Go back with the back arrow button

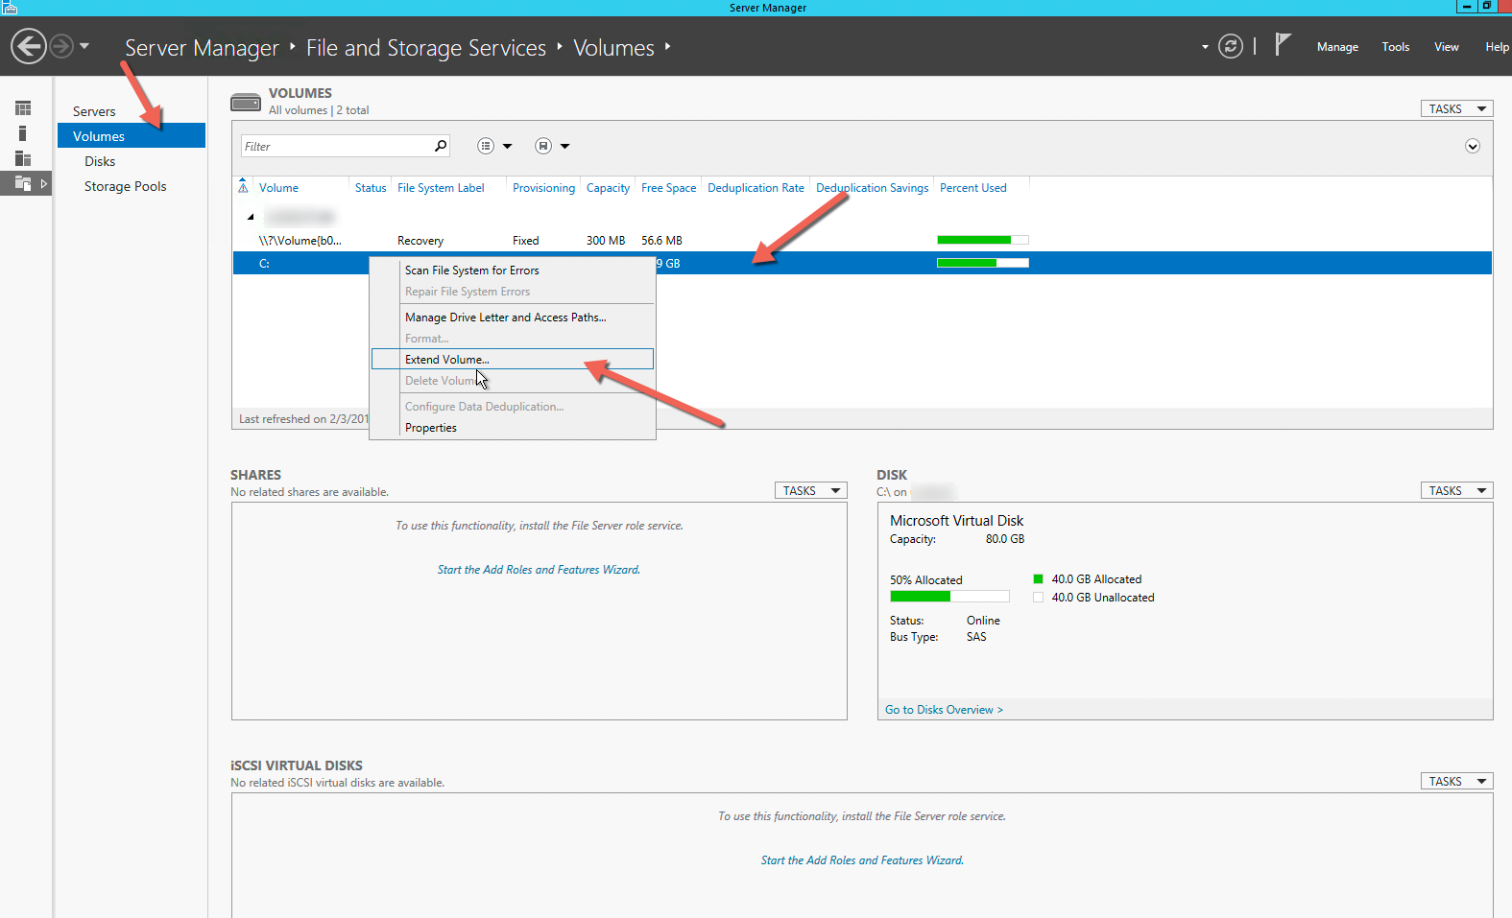pos(29,46)
